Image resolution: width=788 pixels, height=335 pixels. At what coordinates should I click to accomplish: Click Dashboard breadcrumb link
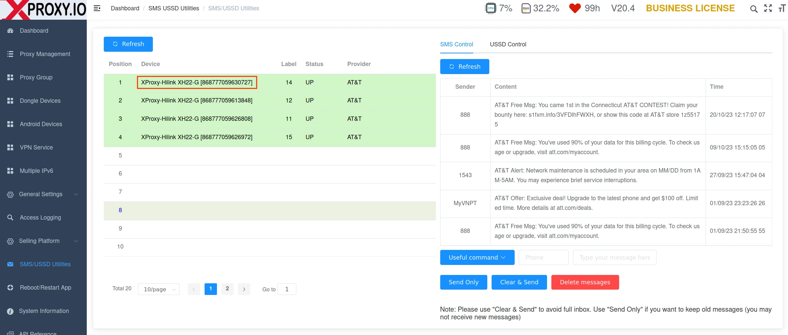coord(125,8)
